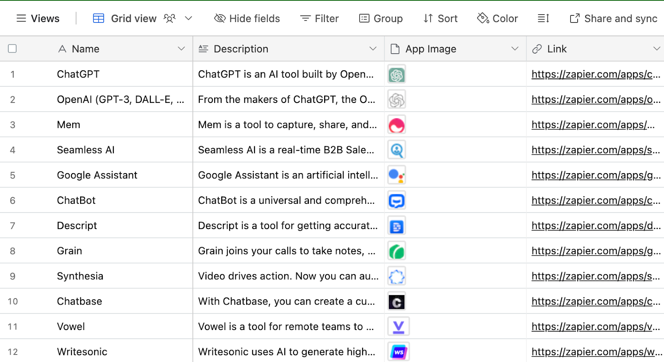
Task: Click 'Grain joins your calls to take notes' description
Action: [x=286, y=251]
